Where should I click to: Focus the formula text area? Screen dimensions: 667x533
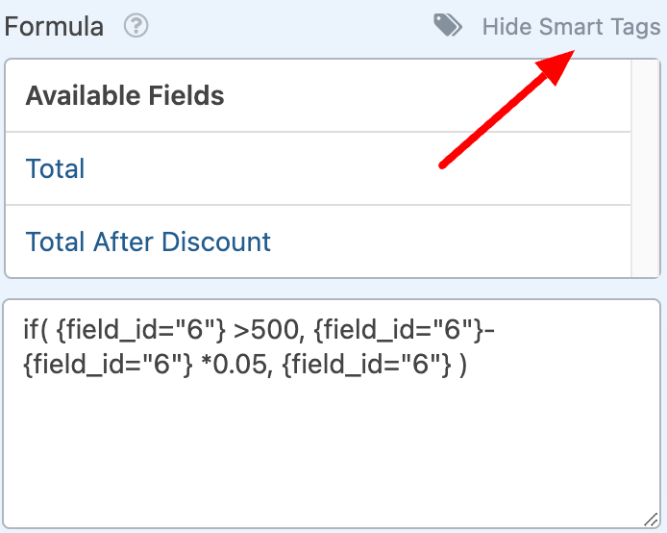click(x=332, y=414)
